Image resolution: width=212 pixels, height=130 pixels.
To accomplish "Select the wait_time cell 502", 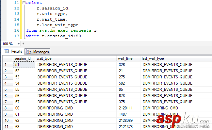I will pyautogui.click(x=128, y=83).
